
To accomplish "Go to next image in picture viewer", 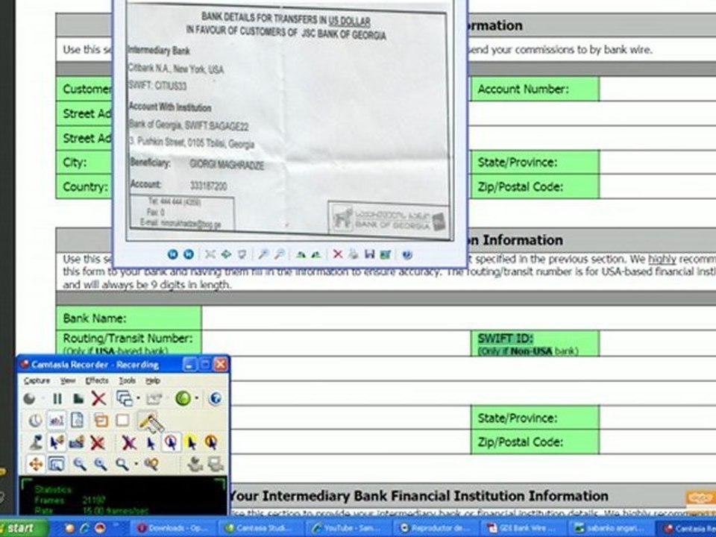I will pos(188,254).
